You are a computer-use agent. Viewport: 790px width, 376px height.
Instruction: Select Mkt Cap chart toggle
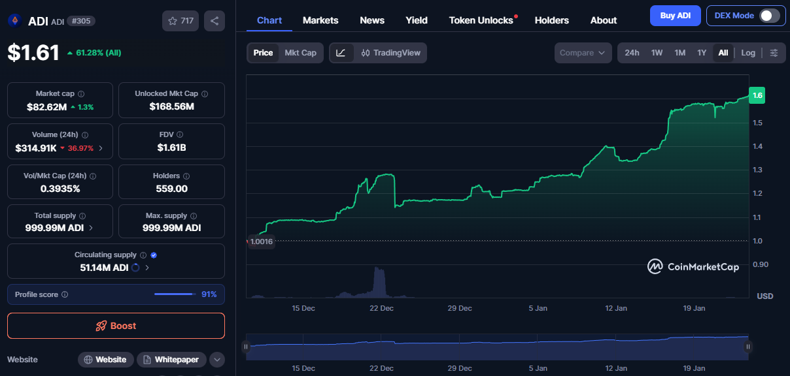300,53
